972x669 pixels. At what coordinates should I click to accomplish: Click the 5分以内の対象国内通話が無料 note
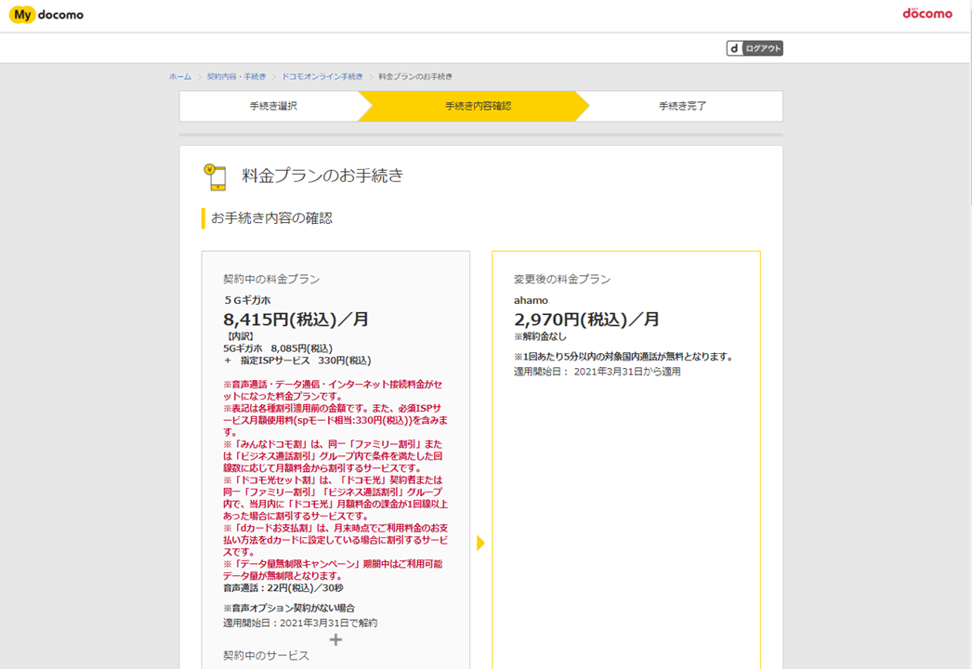624,357
